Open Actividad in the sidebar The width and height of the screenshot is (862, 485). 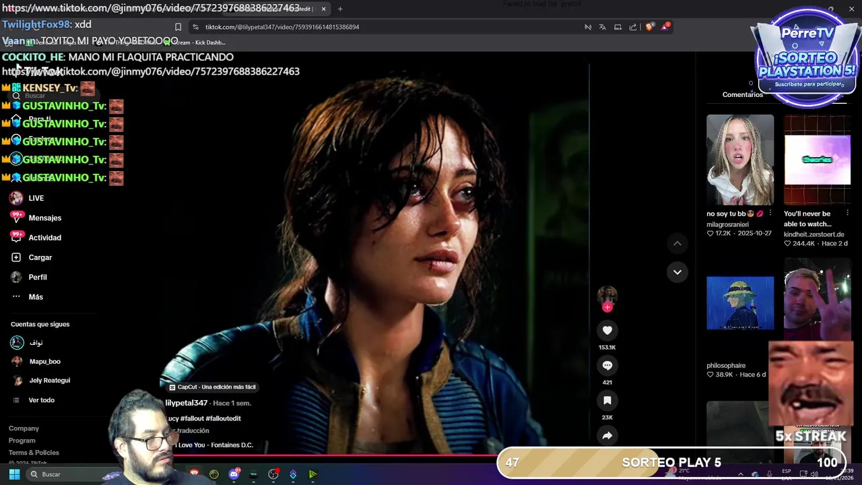(44, 238)
